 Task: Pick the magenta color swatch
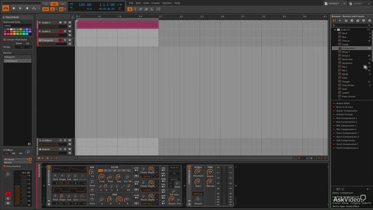(5, 32)
